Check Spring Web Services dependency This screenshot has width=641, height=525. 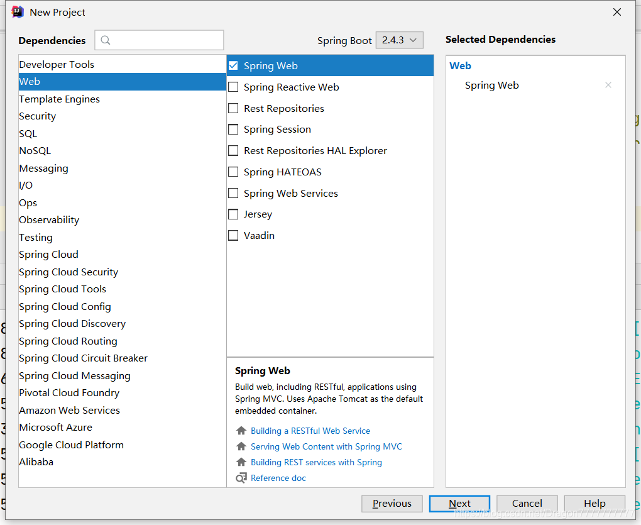[233, 193]
